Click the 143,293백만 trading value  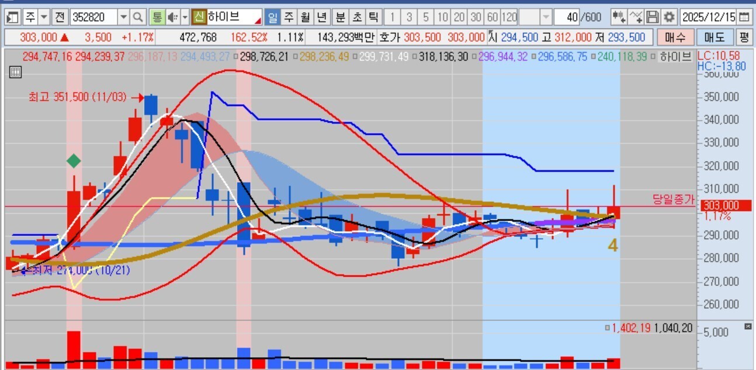coord(346,38)
